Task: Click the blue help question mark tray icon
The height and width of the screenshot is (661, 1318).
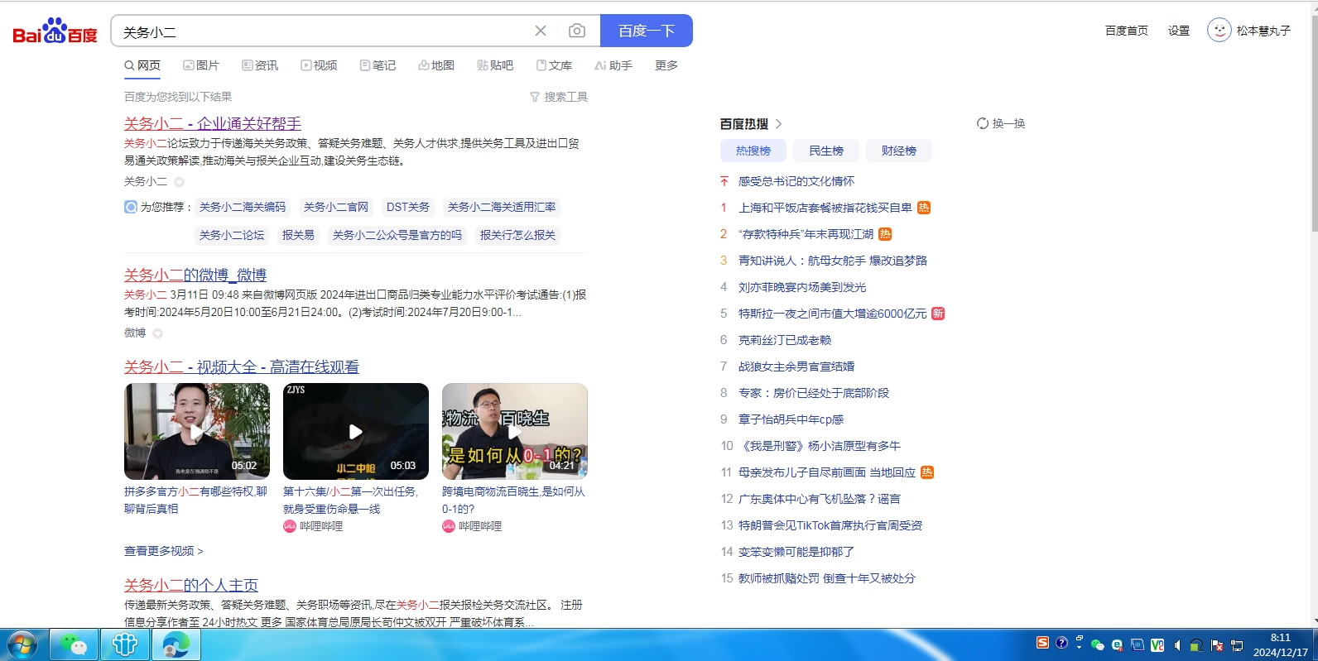Action: (x=1061, y=643)
